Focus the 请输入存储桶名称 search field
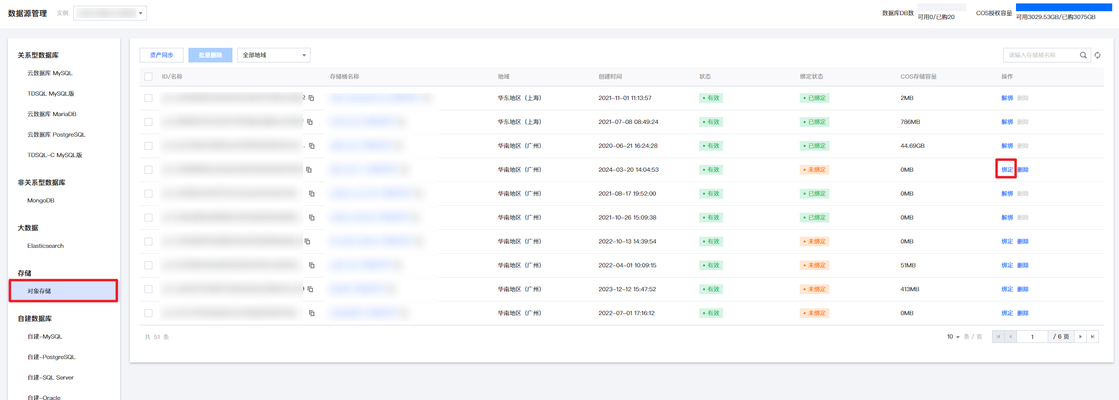The image size is (1119, 400). (1040, 55)
